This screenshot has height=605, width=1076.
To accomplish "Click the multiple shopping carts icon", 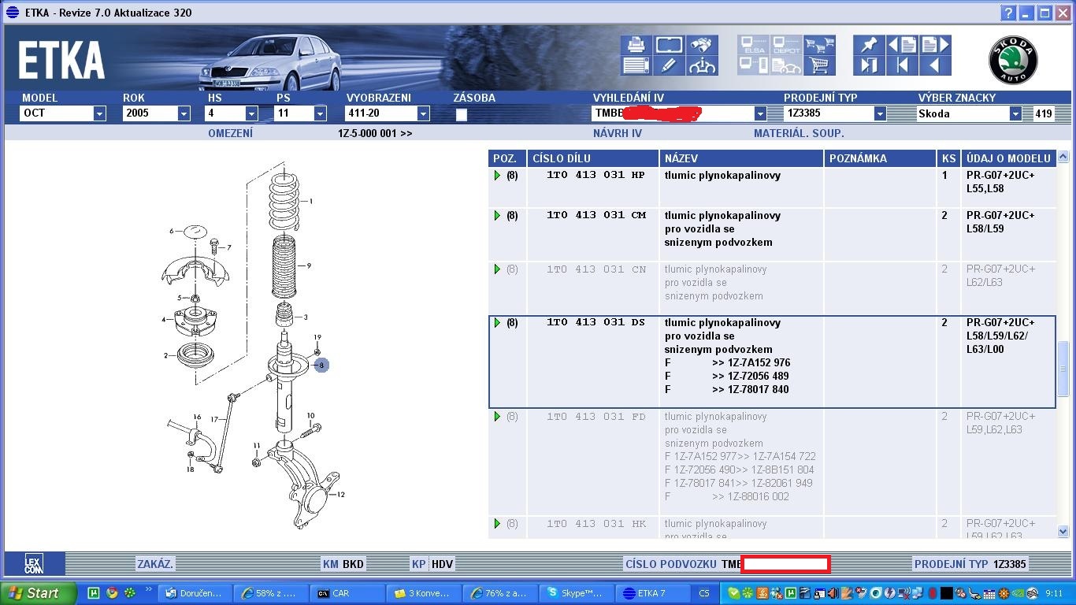I will pyautogui.click(x=819, y=45).
